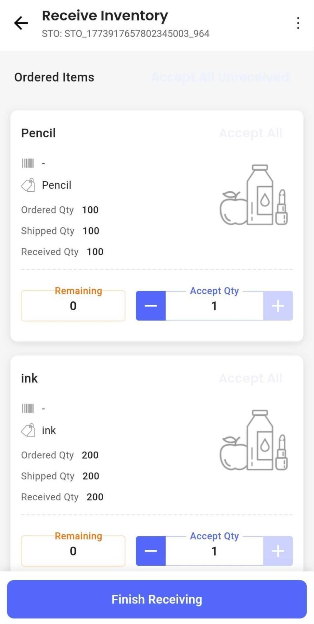Open the ink product placeholder image
Image resolution: width=314 pixels, height=624 pixels.
coord(254,440)
